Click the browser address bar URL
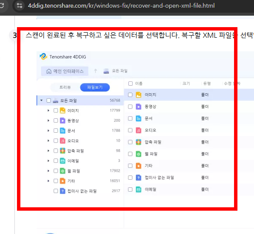 (x=121, y=6)
